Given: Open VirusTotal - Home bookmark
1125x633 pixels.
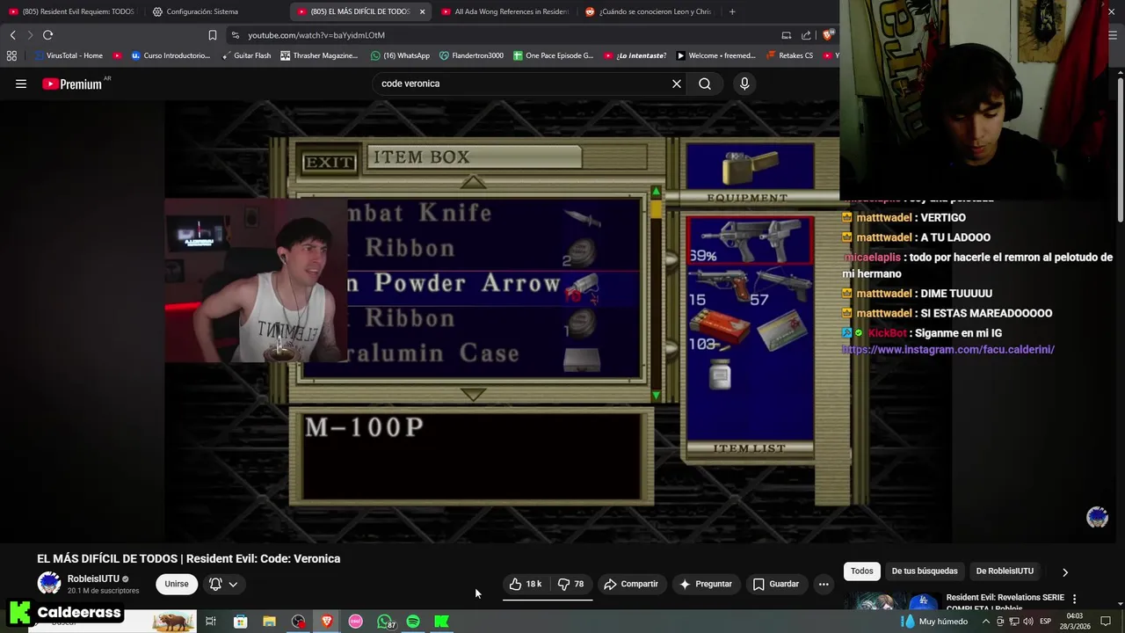Looking at the screenshot, I should pos(69,55).
